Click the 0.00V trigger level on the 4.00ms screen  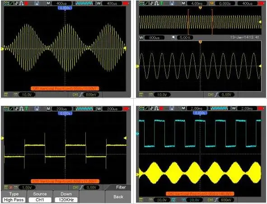tap(226, 95)
